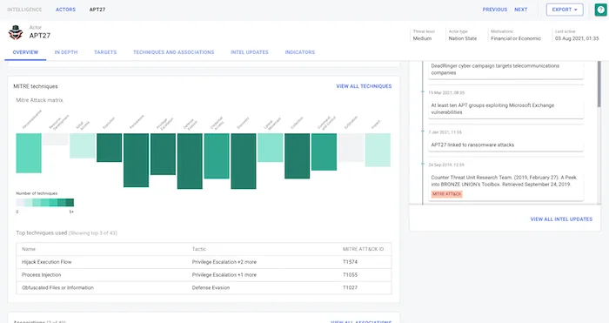This screenshot has width=609, height=323.
Task: Click the intel updates panel scrollbar
Action: pos(599,84)
